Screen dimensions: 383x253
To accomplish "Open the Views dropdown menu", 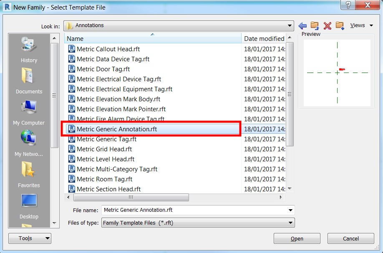I will [x=361, y=25].
